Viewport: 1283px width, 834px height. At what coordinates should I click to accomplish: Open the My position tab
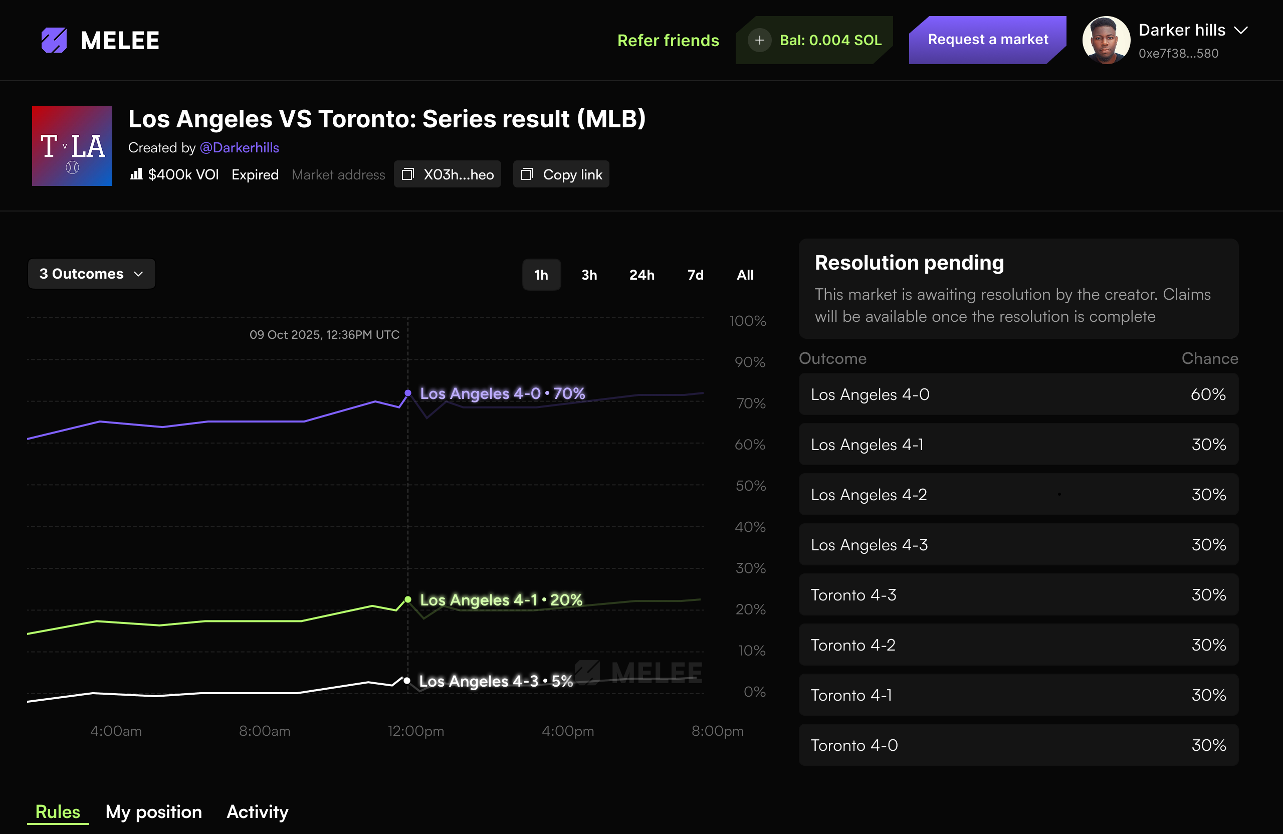154,811
